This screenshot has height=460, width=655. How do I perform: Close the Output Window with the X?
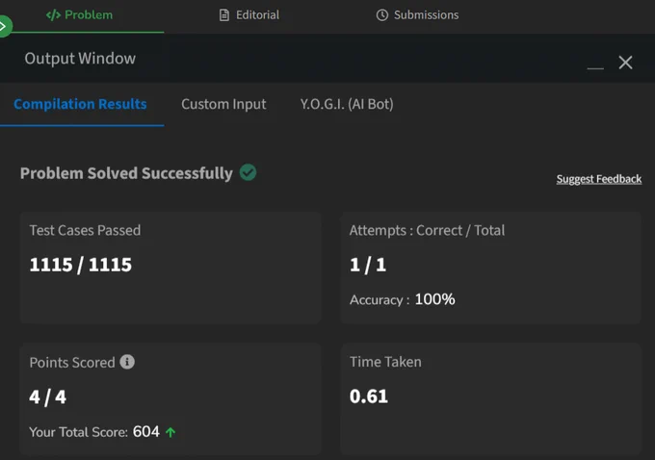pyautogui.click(x=625, y=63)
